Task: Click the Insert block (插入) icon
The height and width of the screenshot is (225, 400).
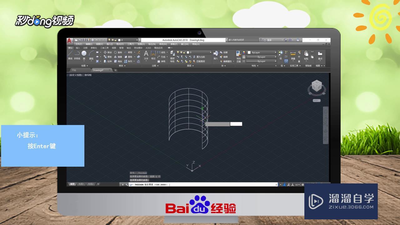Action: coord(216,55)
